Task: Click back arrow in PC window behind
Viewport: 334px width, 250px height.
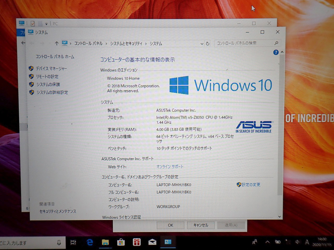Action: (23, 43)
